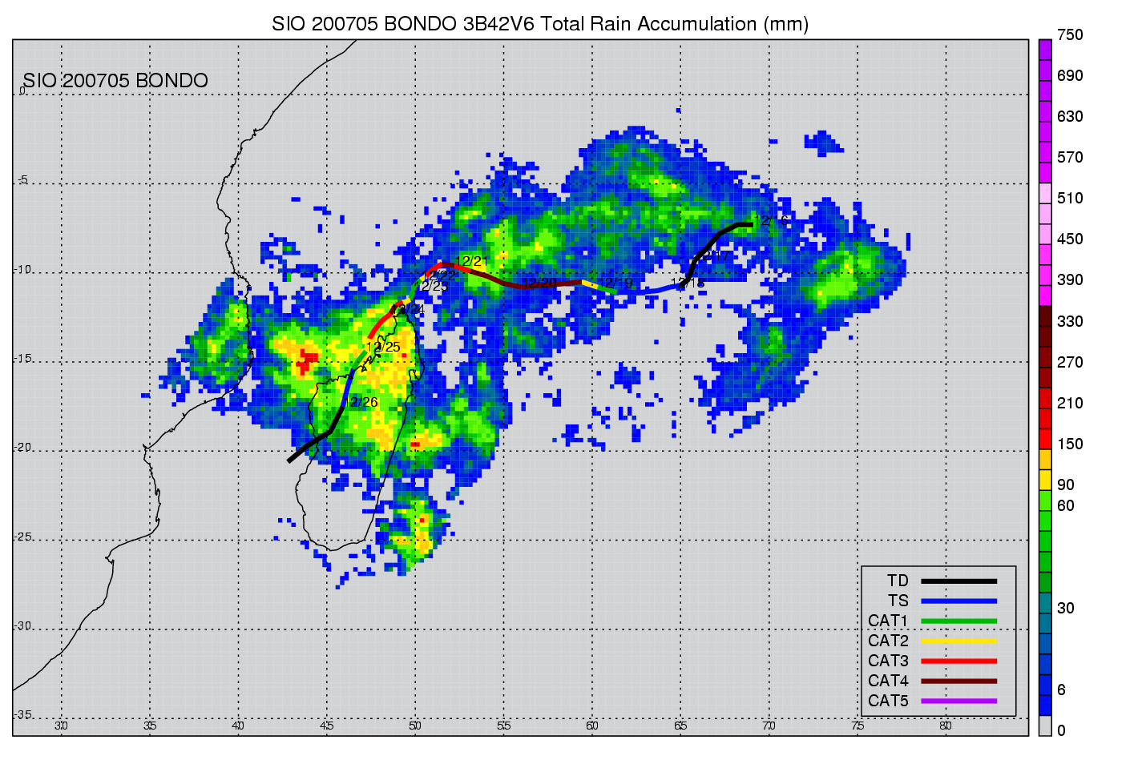Click the 50 longitude axis label

click(414, 726)
